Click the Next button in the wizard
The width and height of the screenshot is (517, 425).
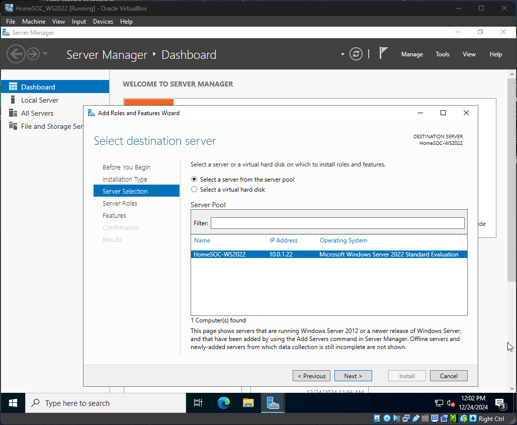click(x=353, y=376)
